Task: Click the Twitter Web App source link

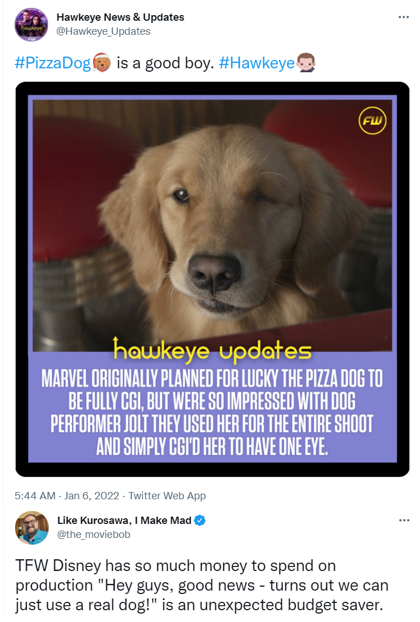Action: [167, 496]
